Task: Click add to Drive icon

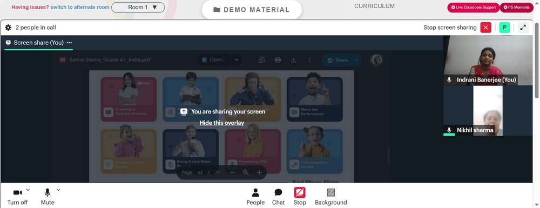Action: (x=262, y=60)
